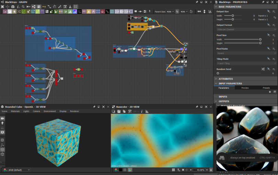
Task: Randomize the Random Seed with shuffle icon
Action: pyautogui.click(x=263, y=69)
